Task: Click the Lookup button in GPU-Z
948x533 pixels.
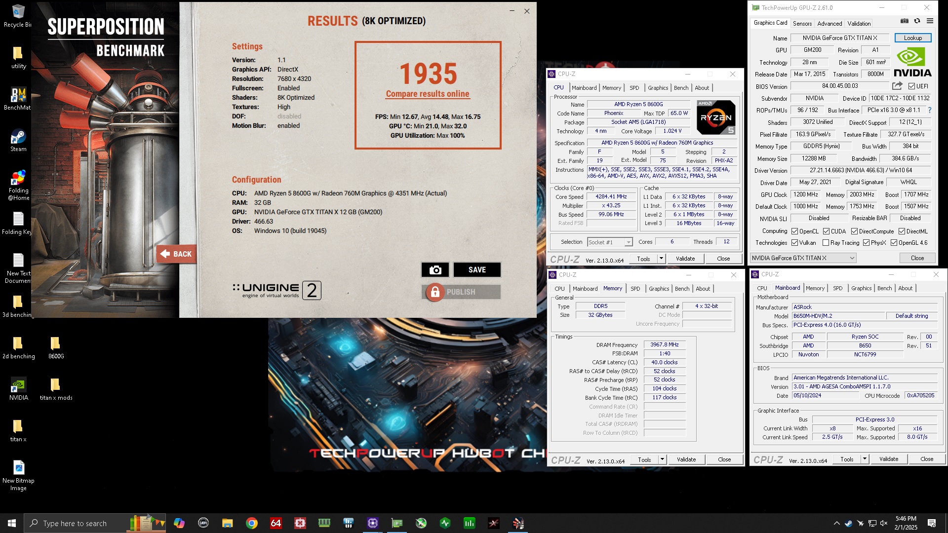Action: (913, 38)
